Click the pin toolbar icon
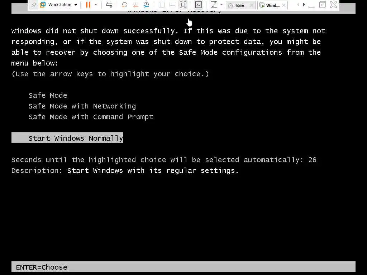The height and width of the screenshot is (275, 367). [34, 5]
